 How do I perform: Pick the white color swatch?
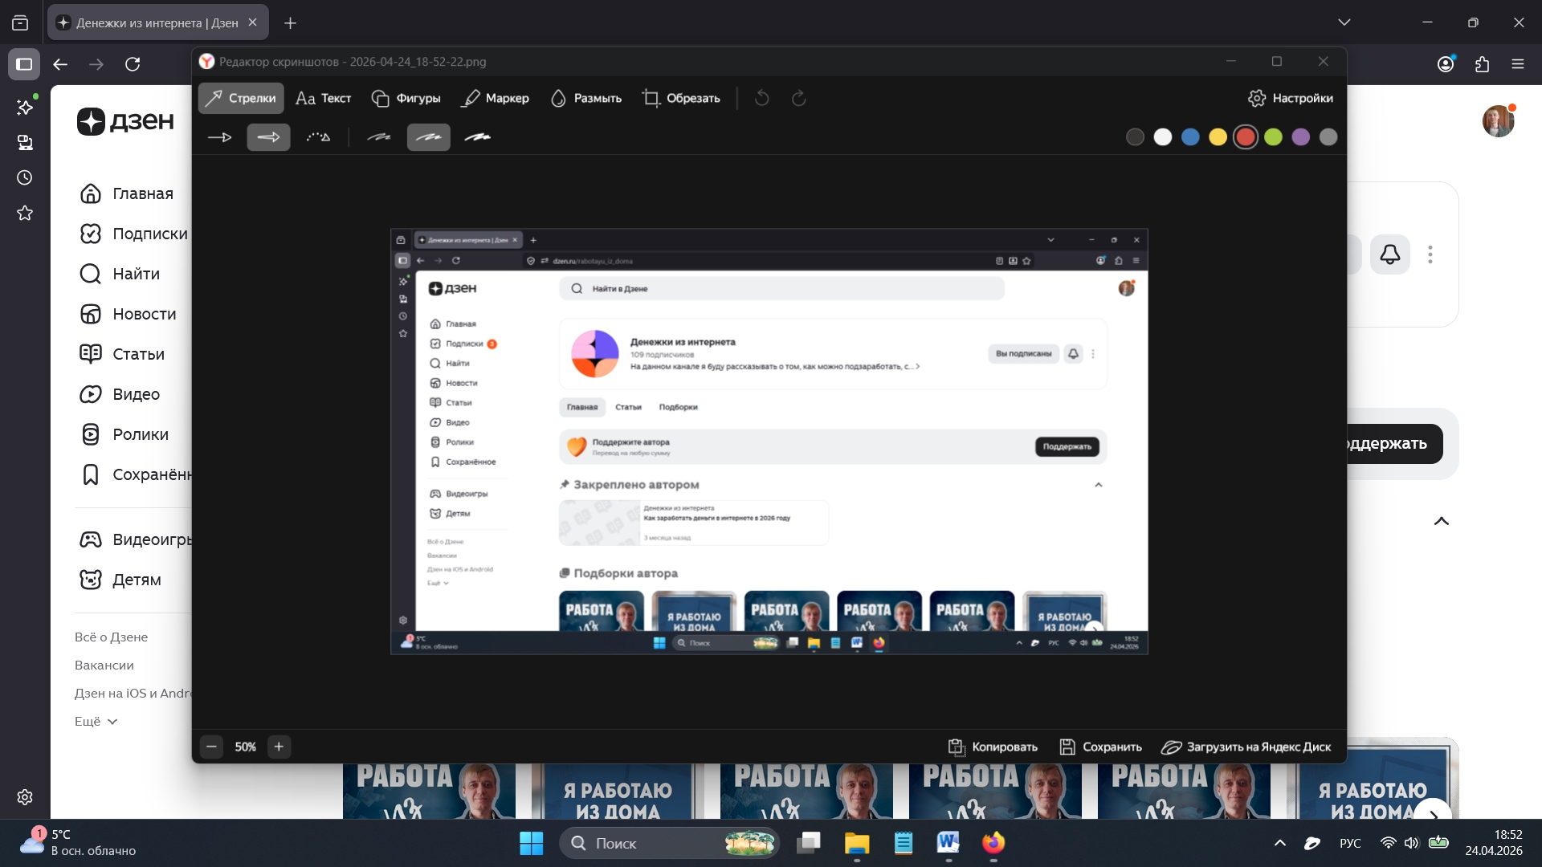pos(1163,137)
